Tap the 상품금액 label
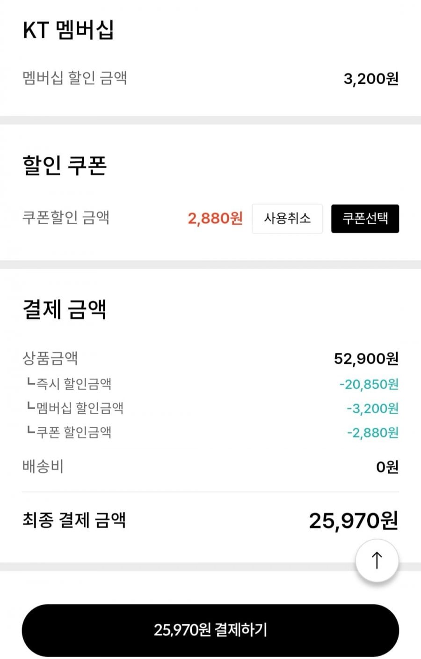The image size is (421, 659). (50, 359)
